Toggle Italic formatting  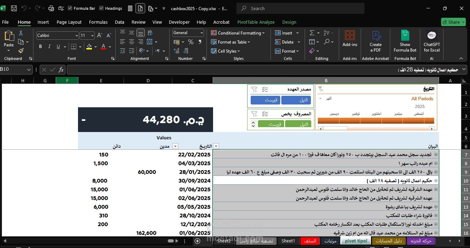click(x=49, y=46)
